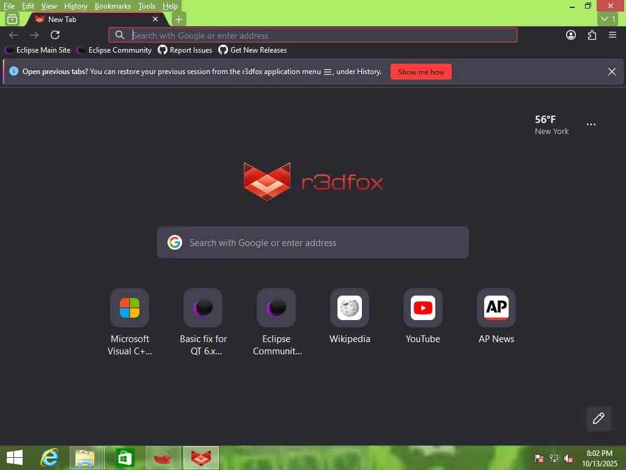Select the New Tab tab

(x=98, y=19)
